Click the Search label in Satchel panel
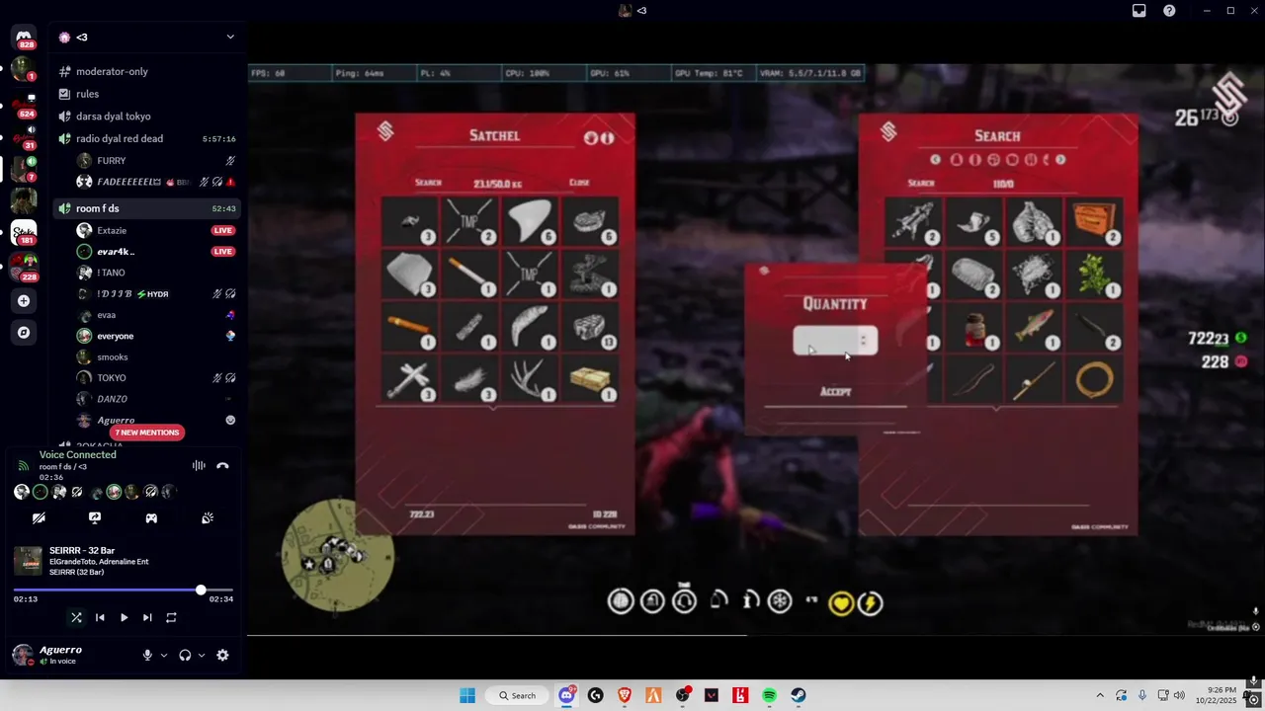The image size is (1265, 711). pos(428,183)
